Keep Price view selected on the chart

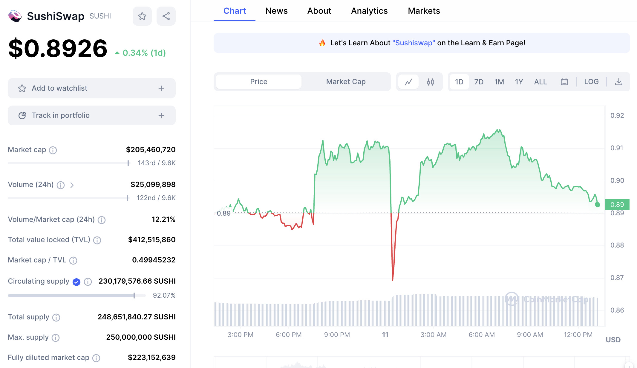(258, 81)
